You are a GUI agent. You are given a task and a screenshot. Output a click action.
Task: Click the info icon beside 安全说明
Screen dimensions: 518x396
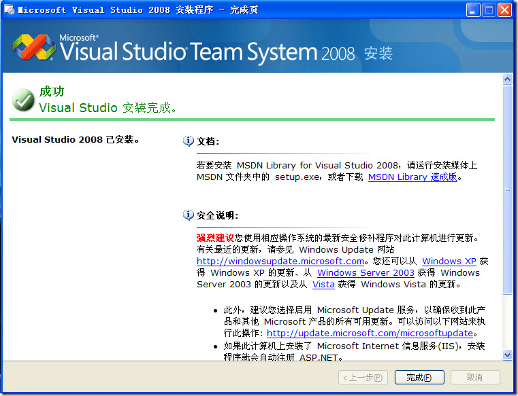(189, 215)
